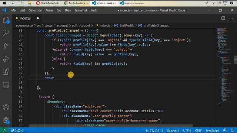Click the VS Code logo in title bar

4,10
